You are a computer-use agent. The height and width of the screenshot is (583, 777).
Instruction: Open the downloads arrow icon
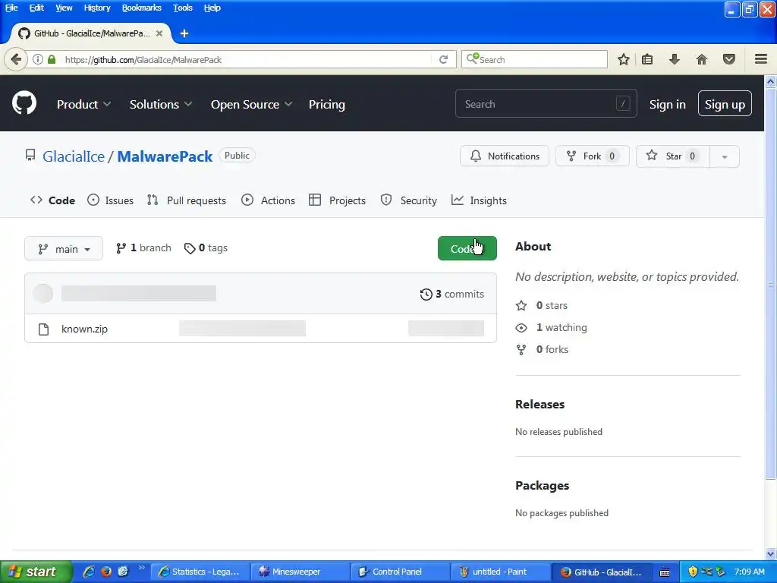point(674,59)
